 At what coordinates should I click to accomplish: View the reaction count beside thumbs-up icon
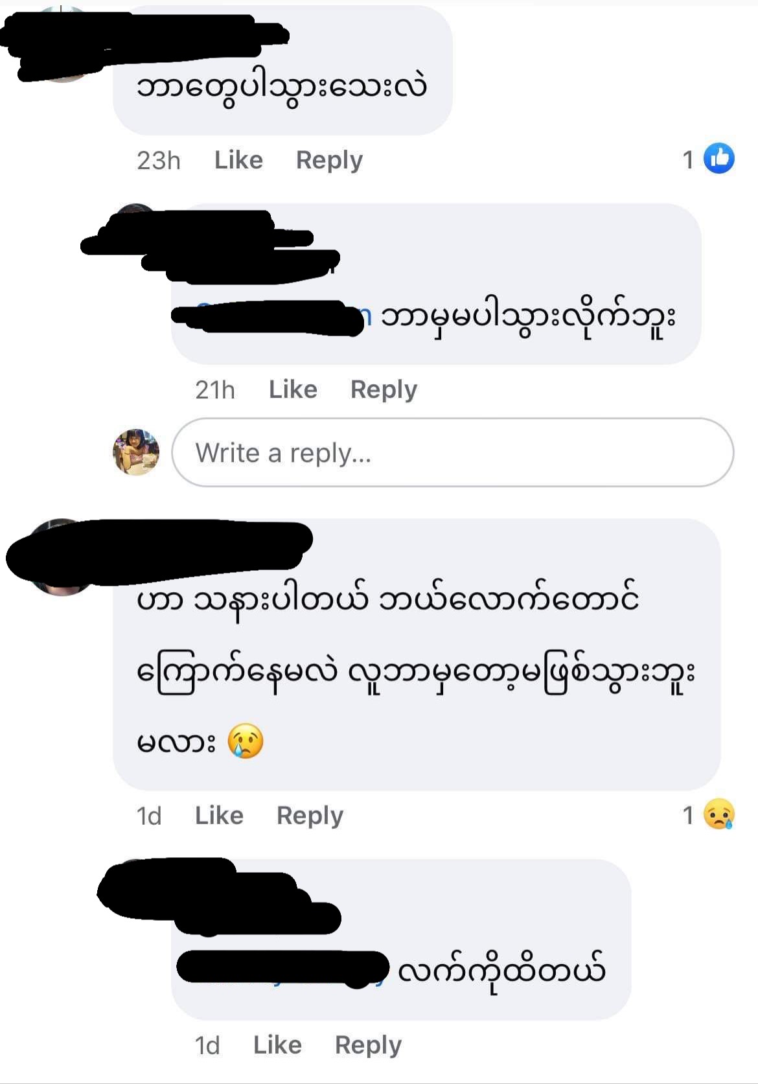pos(688,159)
